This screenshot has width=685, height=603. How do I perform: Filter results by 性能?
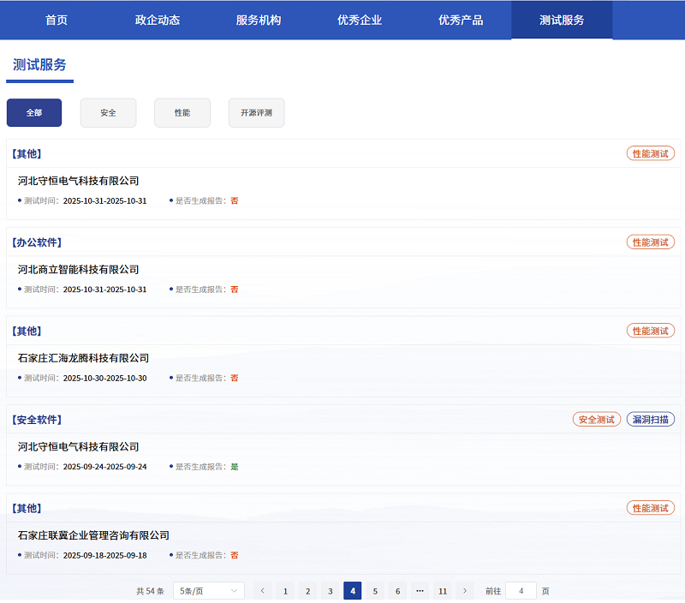(x=182, y=112)
